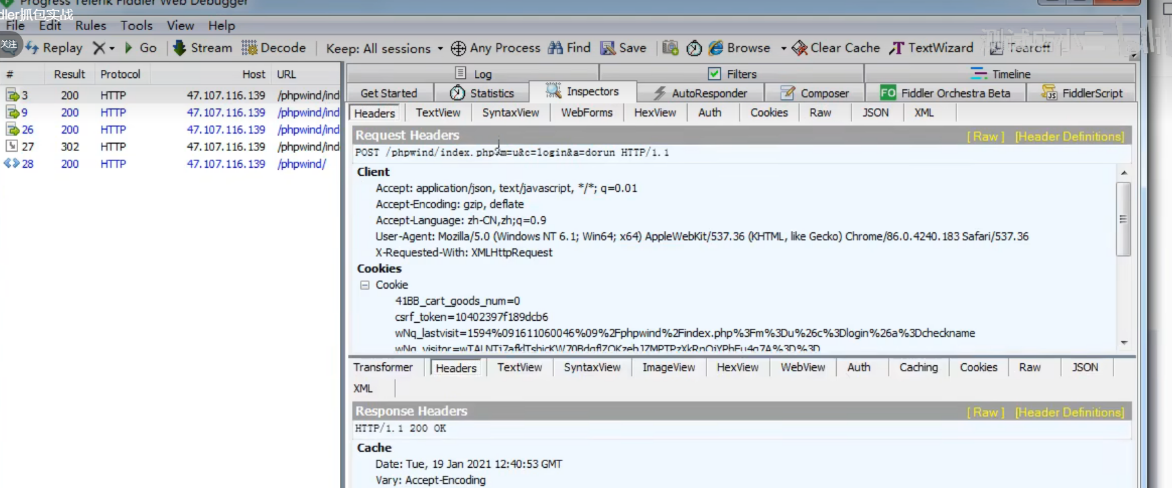Image resolution: width=1172 pixels, height=488 pixels.
Task: Click request headers scroll down arrow
Action: pos(1124,342)
